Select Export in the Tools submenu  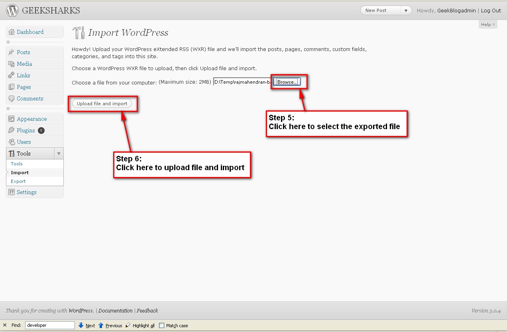click(18, 181)
